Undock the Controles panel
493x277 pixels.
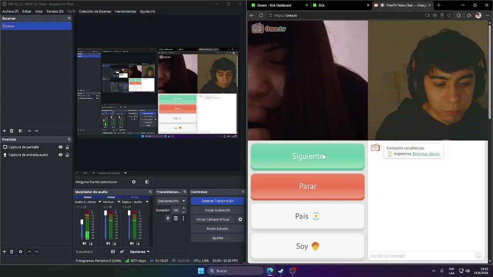point(243,192)
